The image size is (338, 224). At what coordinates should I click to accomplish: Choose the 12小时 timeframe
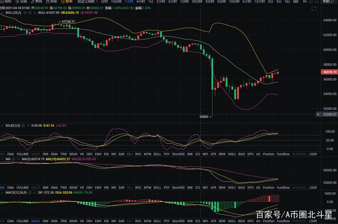pyautogui.click(x=259, y=1)
